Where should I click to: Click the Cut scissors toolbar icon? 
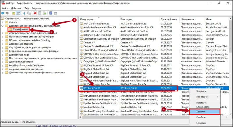tap(24, 13)
